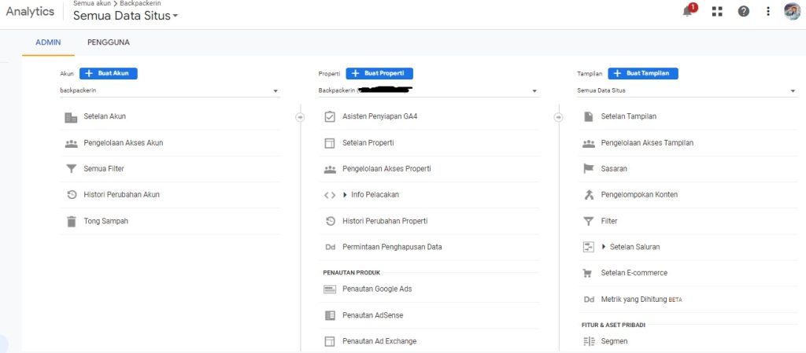Open the notifications bell icon
Viewport: 806px width, 353px height.
click(687, 12)
